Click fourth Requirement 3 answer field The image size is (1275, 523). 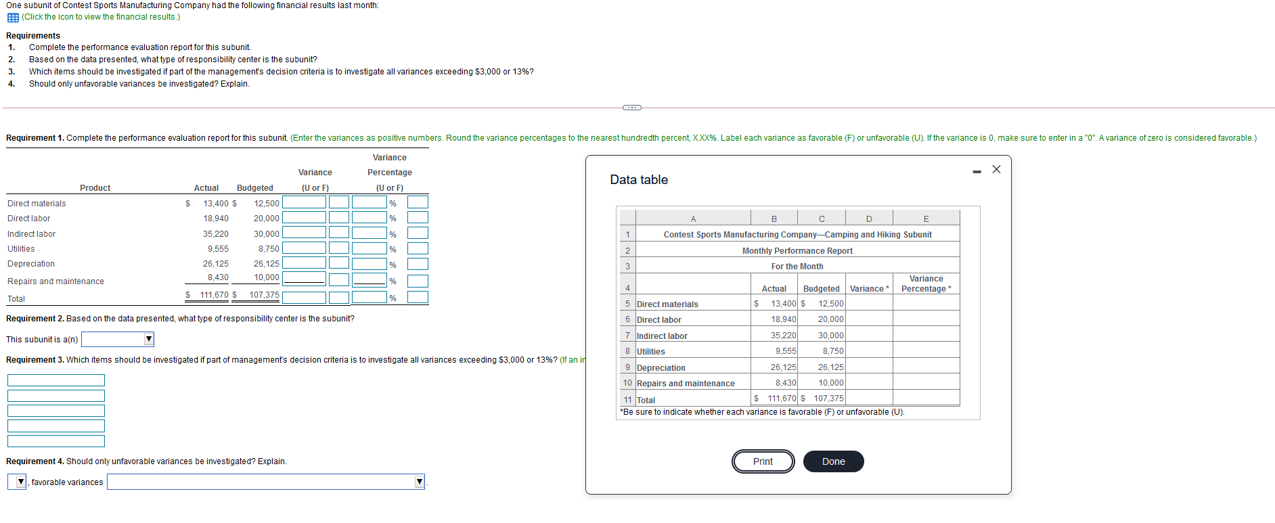56,426
